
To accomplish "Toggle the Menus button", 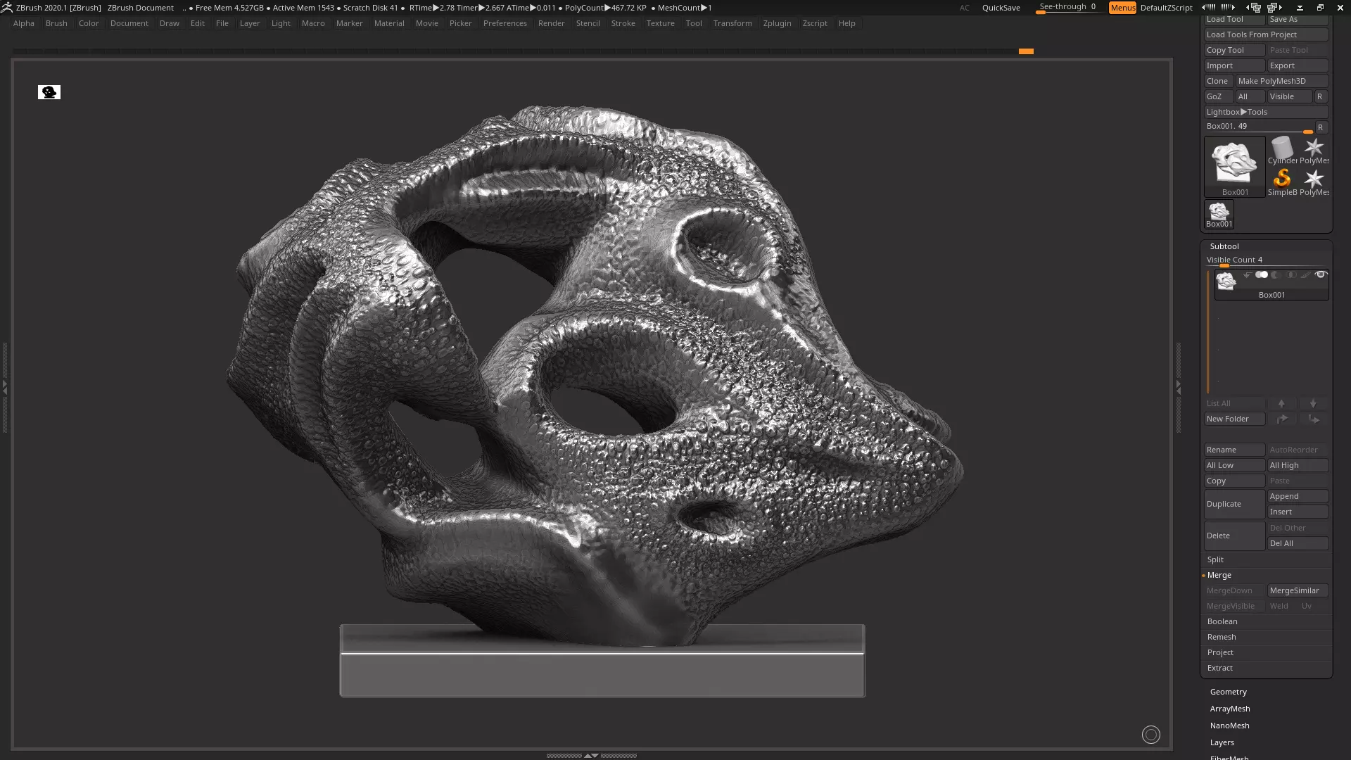I will coord(1122,8).
